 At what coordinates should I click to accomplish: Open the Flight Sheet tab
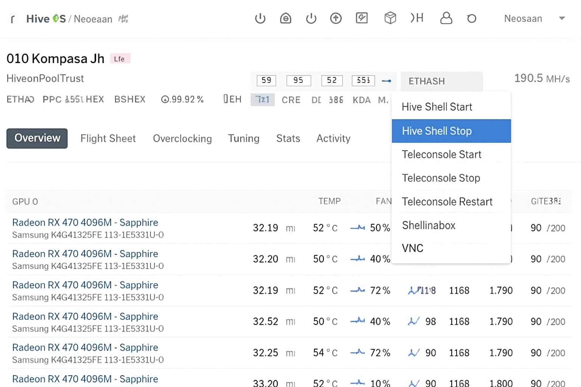[x=108, y=138]
